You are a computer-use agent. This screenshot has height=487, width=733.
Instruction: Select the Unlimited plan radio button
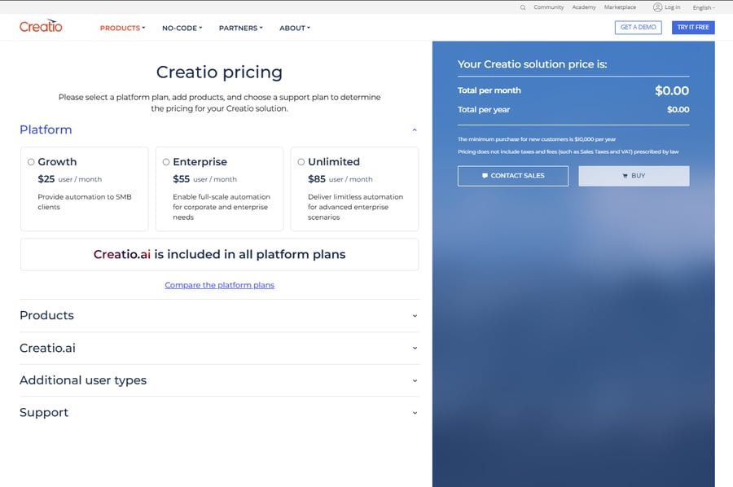pos(301,162)
